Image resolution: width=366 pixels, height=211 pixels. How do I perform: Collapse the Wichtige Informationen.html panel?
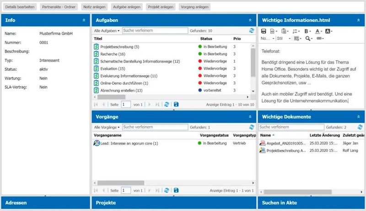pos(358,20)
